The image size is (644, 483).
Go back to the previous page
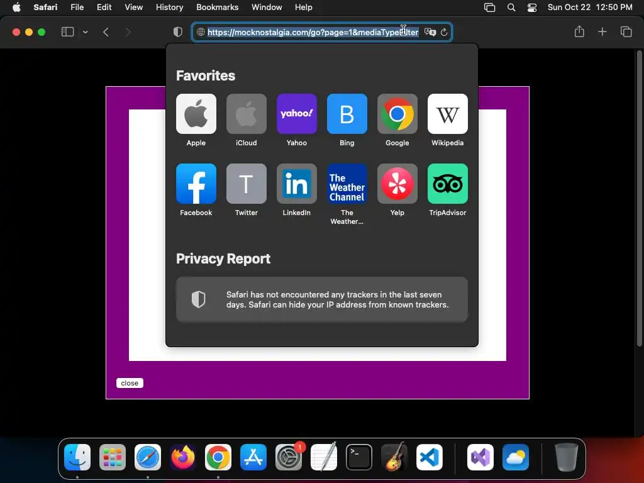[106, 32]
